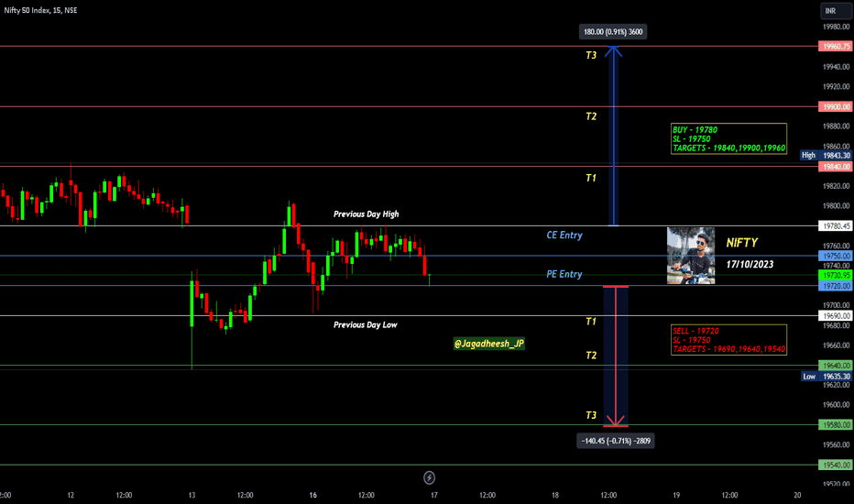Select date 13 on the time axis
The image size is (854, 504).
click(x=192, y=495)
